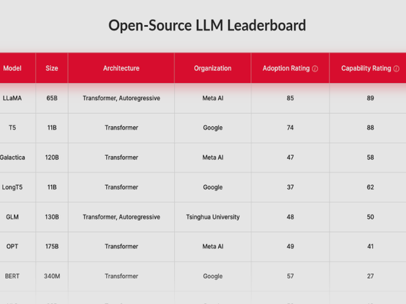This screenshot has width=406, height=304.
Task: Click the adoption rating 74 cell
Action: (290, 128)
